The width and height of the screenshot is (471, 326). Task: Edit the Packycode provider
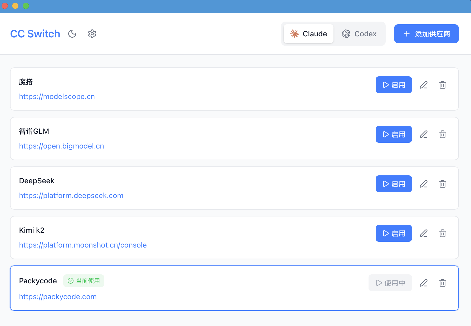coord(424,283)
